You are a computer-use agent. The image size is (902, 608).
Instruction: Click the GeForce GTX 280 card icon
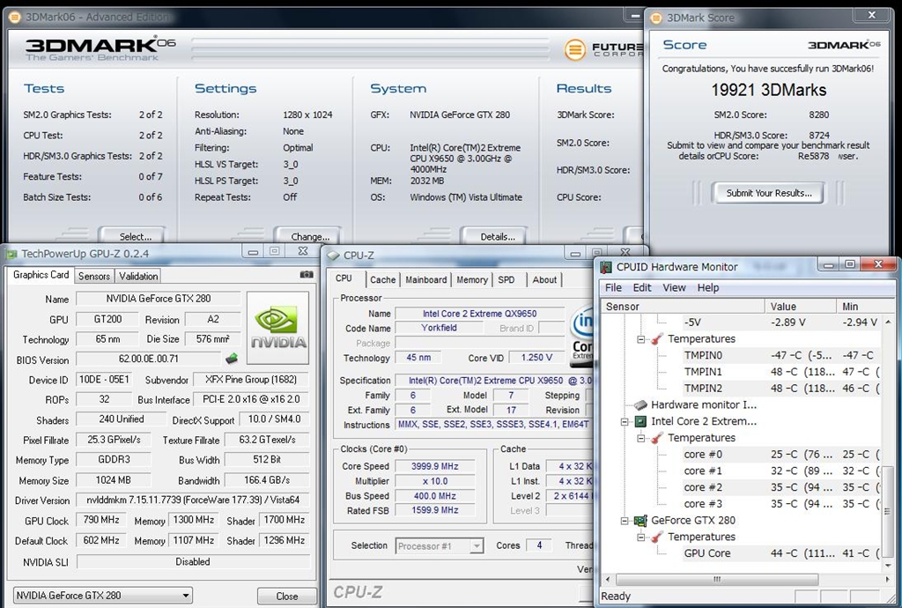point(640,521)
